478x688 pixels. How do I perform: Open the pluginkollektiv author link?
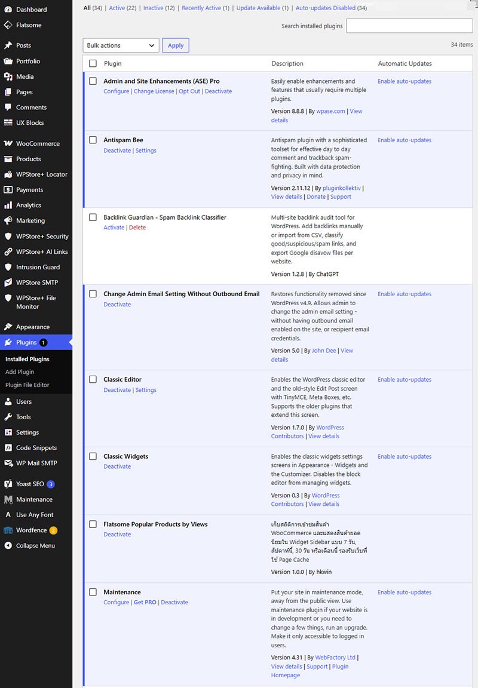pyautogui.click(x=342, y=188)
